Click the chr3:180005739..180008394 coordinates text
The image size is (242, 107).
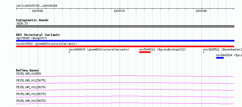click(x=37, y=6)
